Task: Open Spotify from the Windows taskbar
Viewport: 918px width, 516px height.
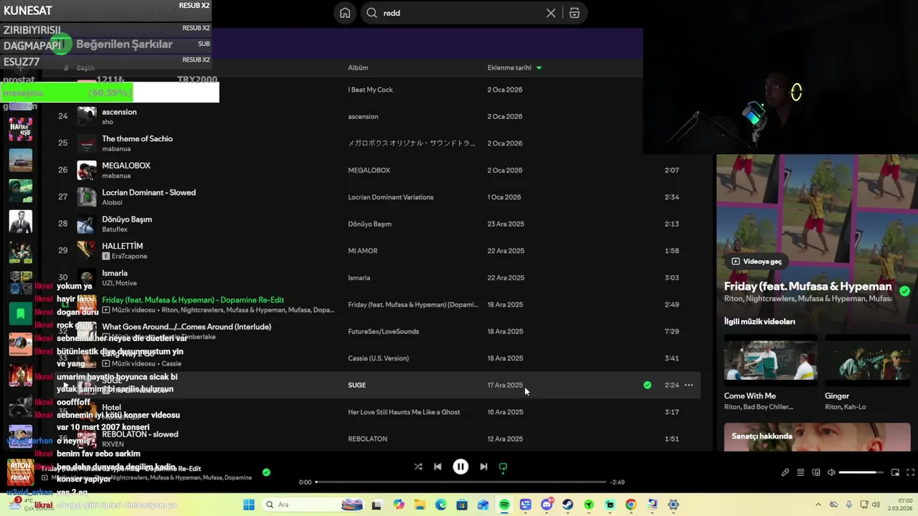Action: coord(504,505)
